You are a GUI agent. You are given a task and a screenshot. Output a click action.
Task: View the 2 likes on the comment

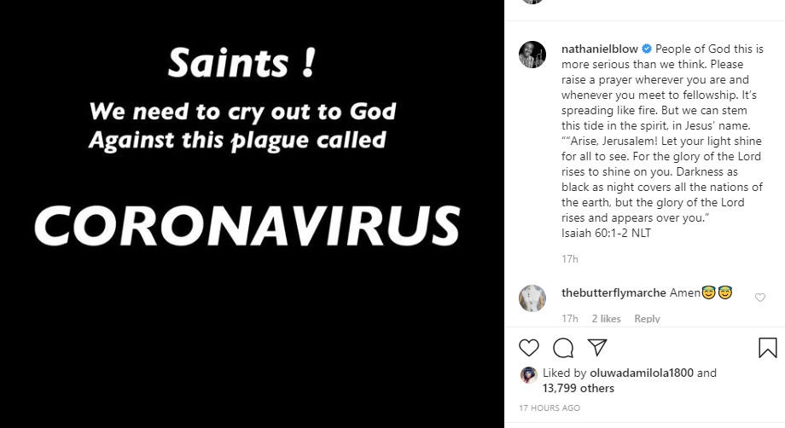click(x=606, y=319)
